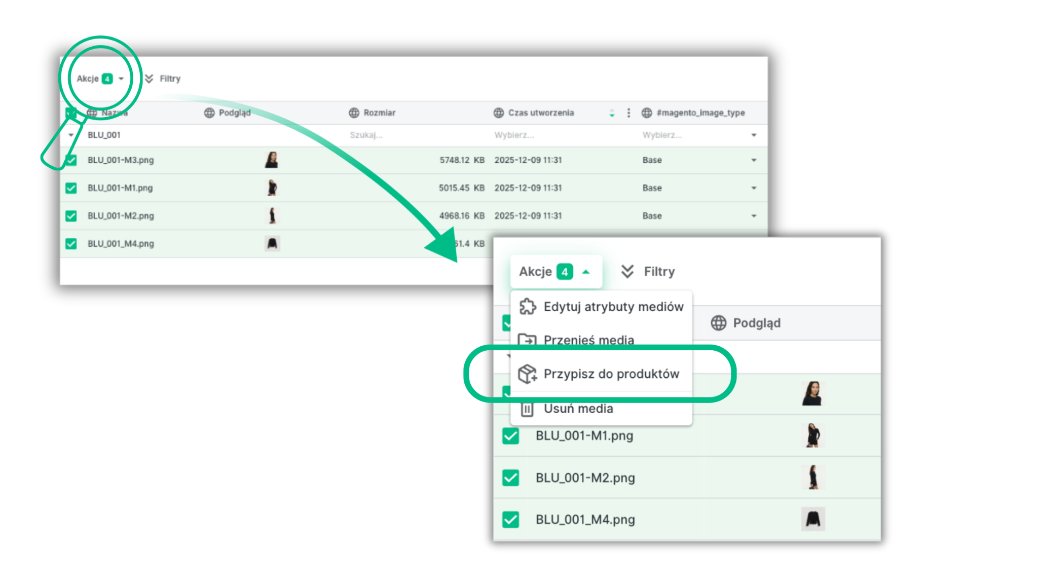
Task: Click the puzzle icon for Edytuj atrybuty mediów
Action: [x=527, y=306]
